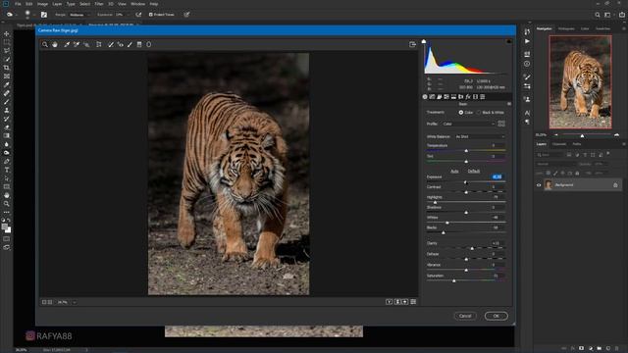The width and height of the screenshot is (628, 353).
Task: Select the Targeted Adjustment tool
Action: click(86, 44)
